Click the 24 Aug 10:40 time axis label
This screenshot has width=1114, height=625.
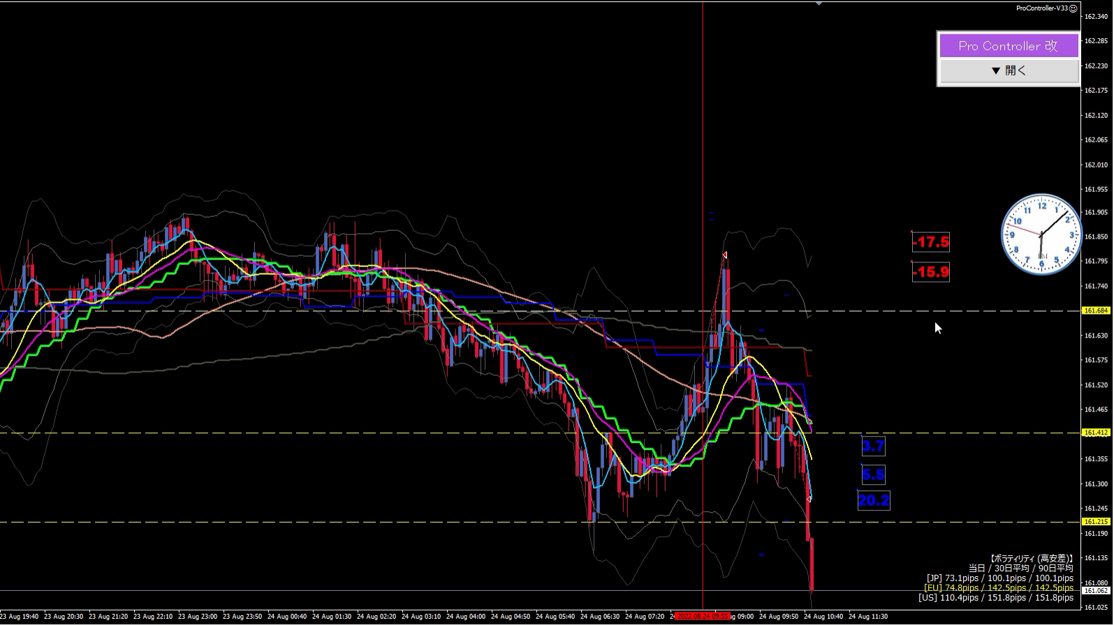pos(823,617)
